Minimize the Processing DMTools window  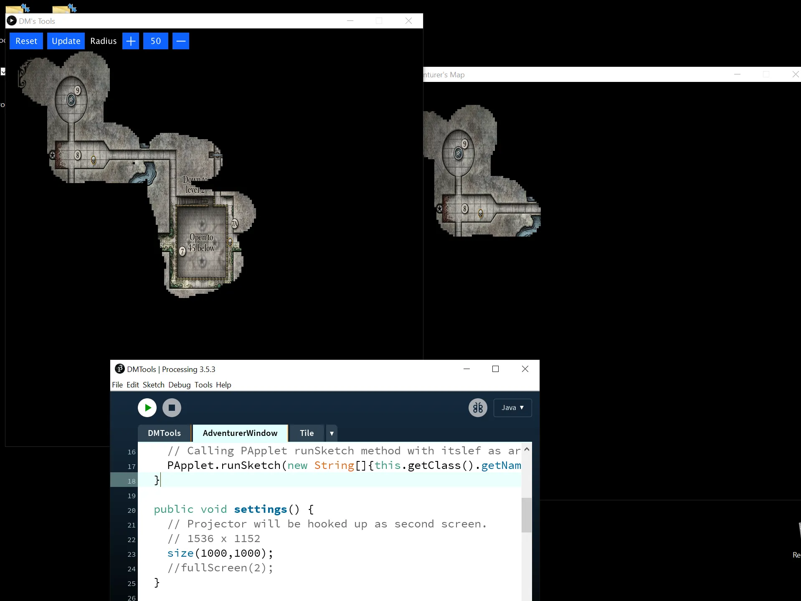(x=467, y=369)
